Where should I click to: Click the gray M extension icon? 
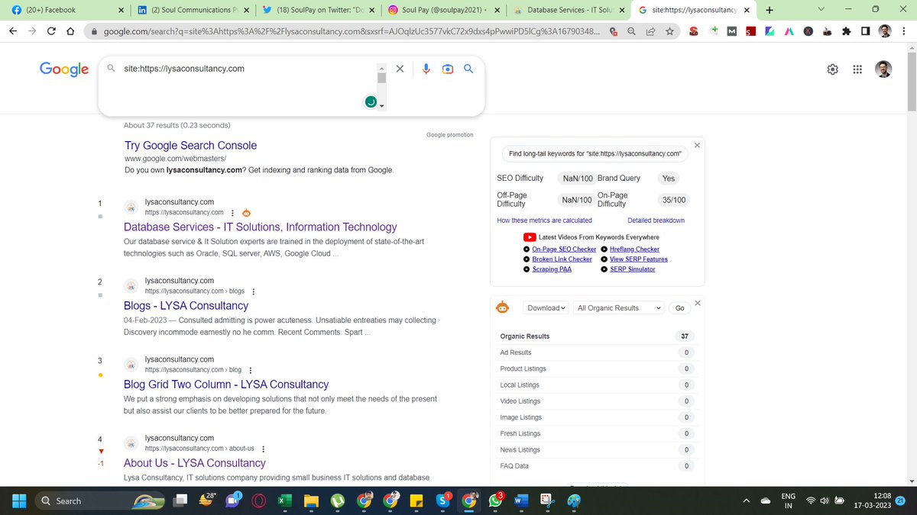coord(731,31)
